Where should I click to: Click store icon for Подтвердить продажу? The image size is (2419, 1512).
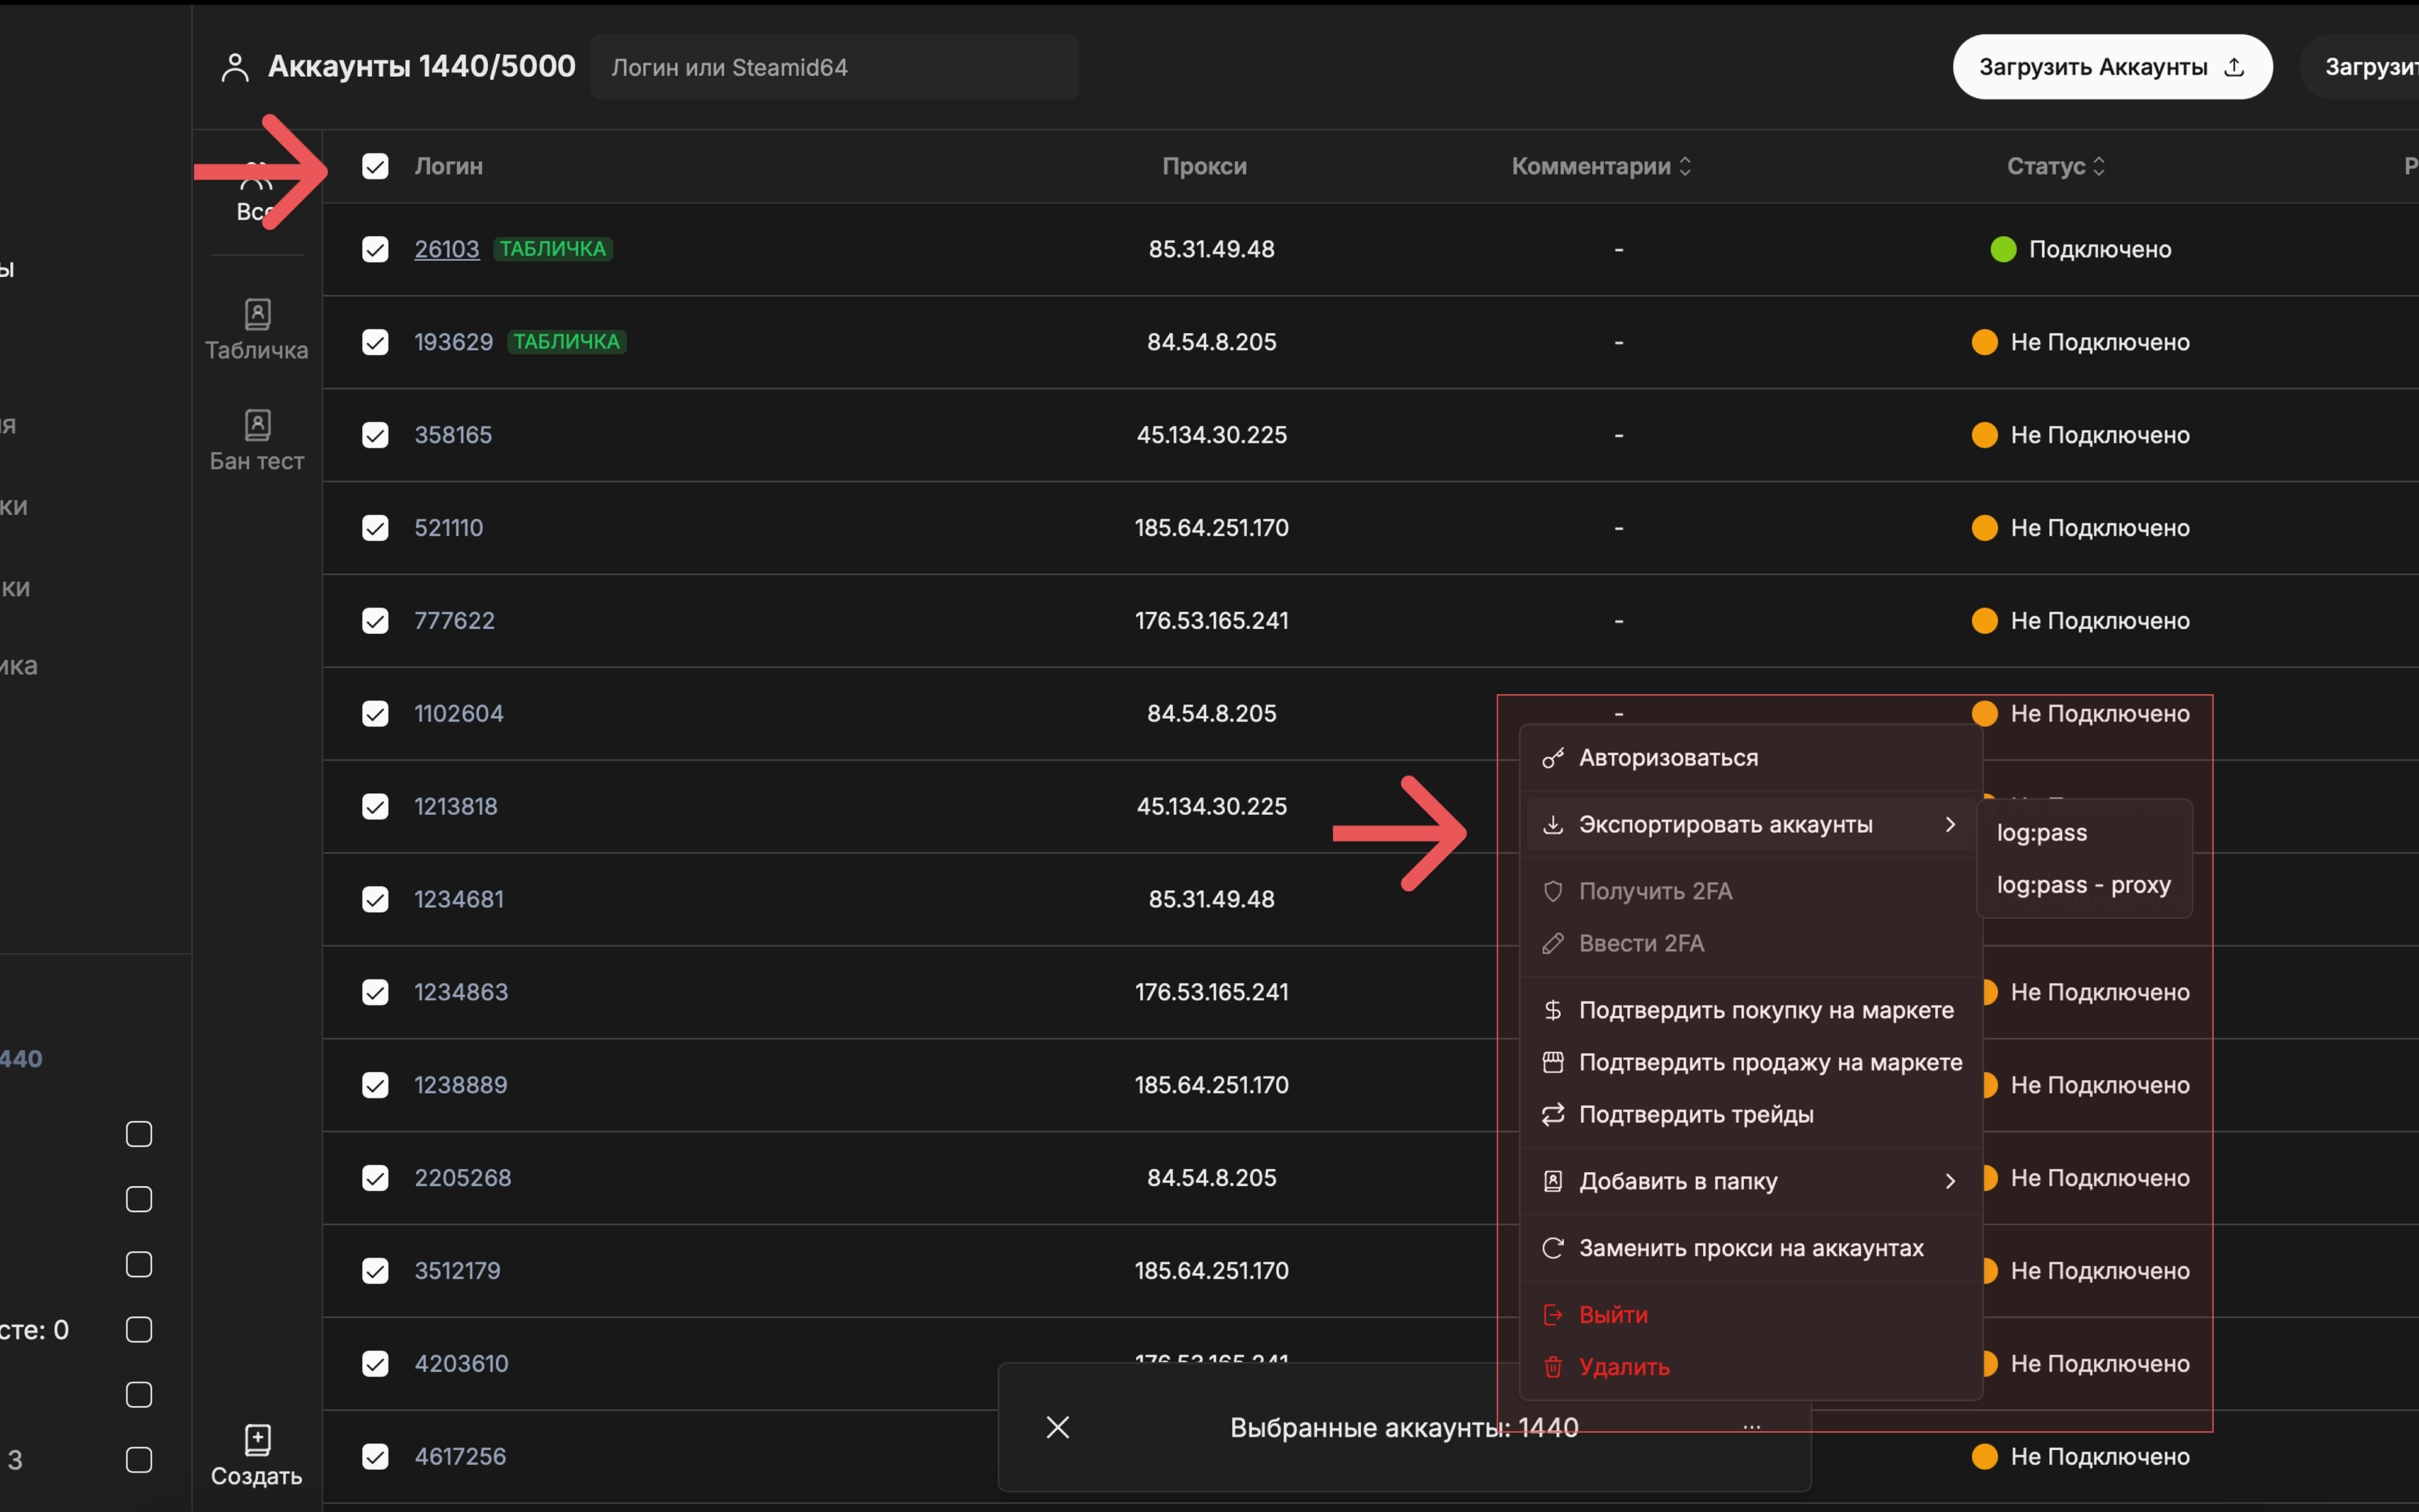(x=1552, y=1062)
